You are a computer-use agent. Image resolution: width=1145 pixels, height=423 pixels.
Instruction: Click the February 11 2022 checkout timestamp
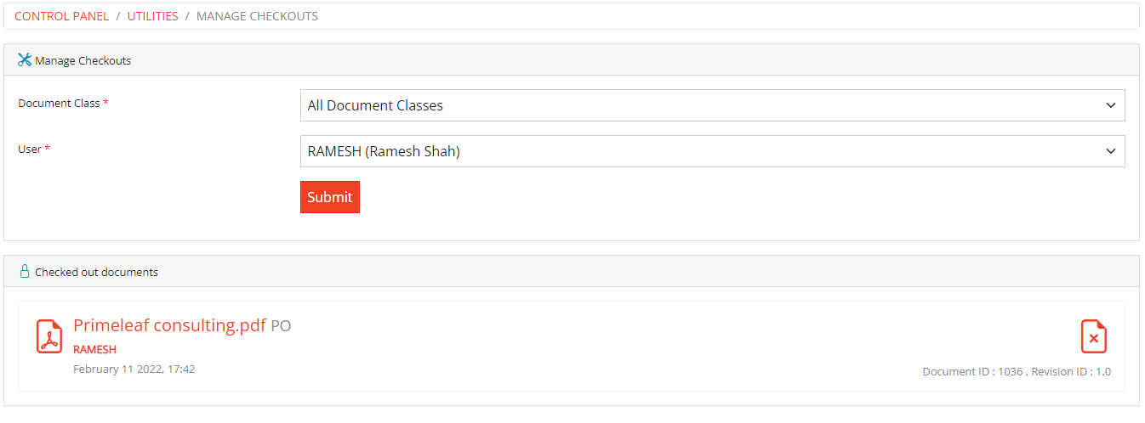(x=134, y=369)
